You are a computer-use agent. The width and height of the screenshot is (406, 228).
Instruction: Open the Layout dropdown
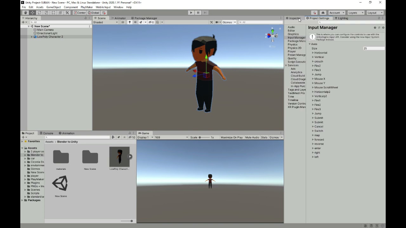click(375, 13)
